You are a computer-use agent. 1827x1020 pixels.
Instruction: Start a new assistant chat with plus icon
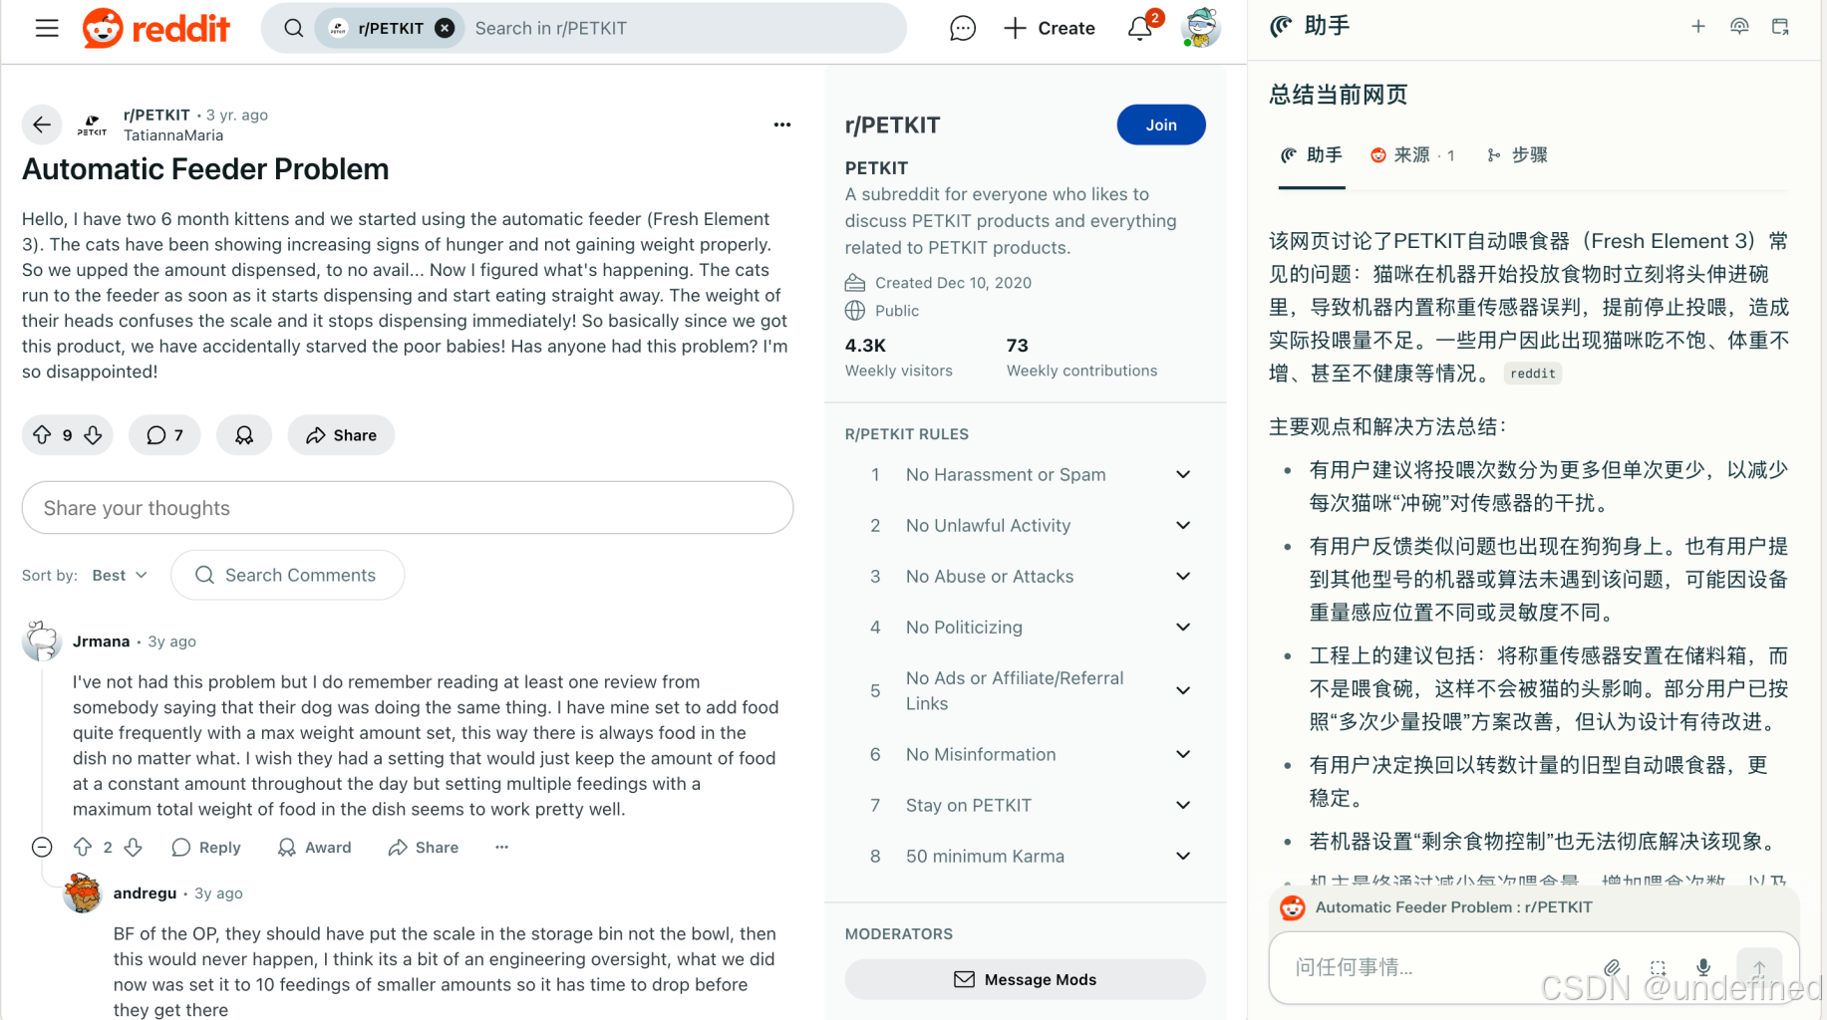(x=1698, y=27)
